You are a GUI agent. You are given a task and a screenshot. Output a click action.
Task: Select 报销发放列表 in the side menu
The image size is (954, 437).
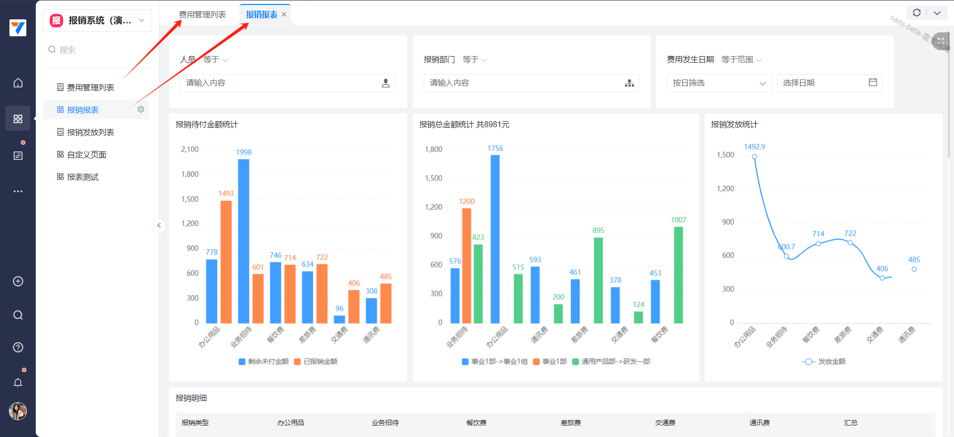90,132
